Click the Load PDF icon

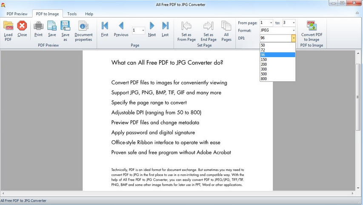tap(8, 26)
